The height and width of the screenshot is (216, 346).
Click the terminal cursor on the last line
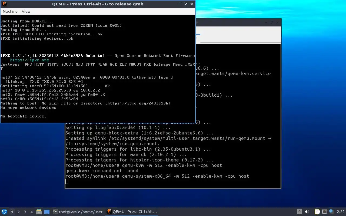point(67,181)
